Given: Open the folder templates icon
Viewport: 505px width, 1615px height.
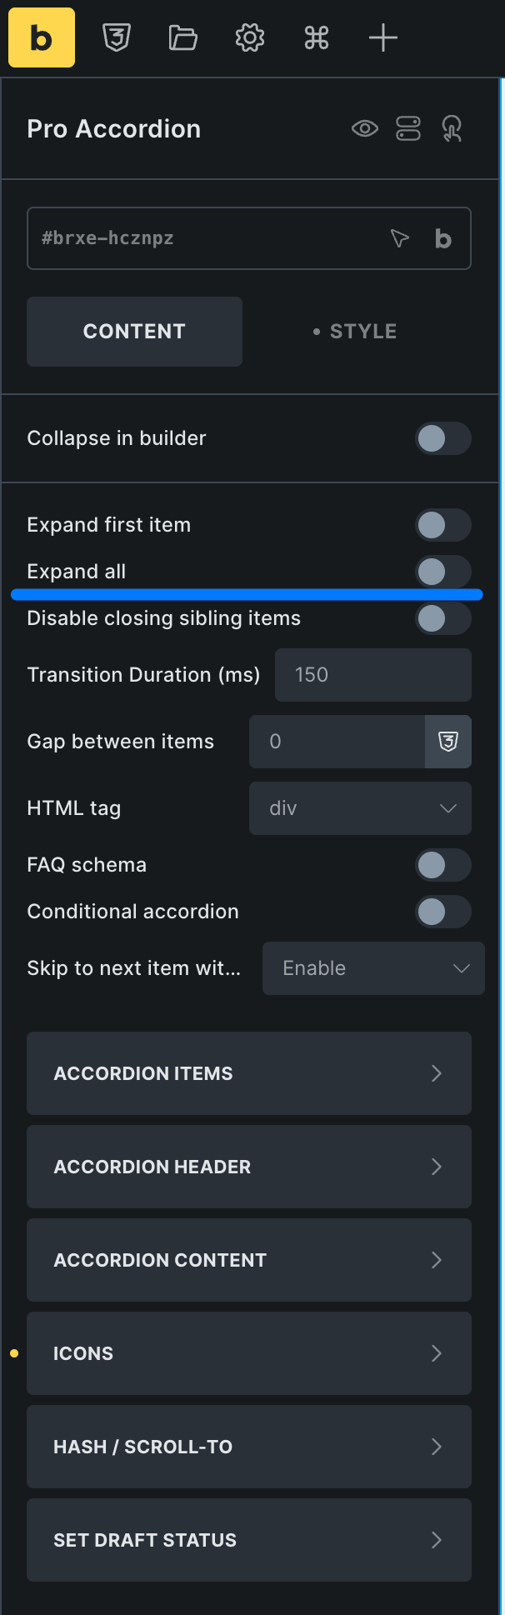Looking at the screenshot, I should (x=183, y=37).
